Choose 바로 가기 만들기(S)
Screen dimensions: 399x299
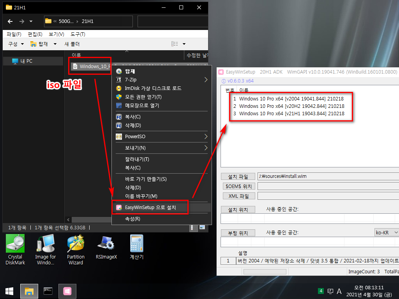162,179
